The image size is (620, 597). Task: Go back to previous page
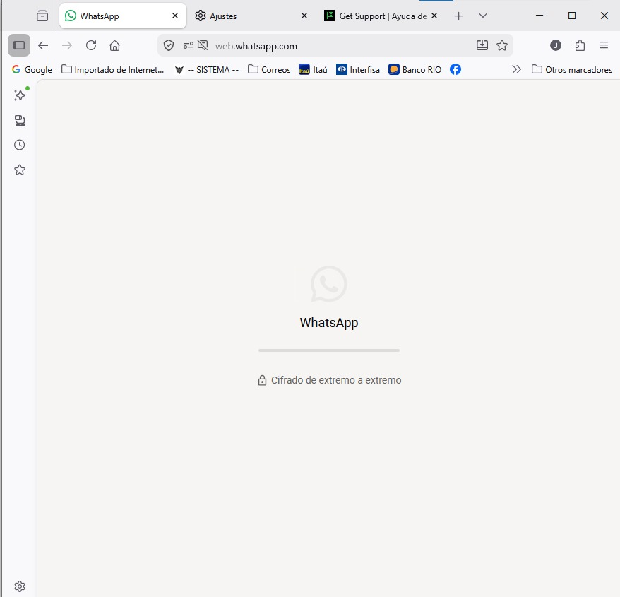pyautogui.click(x=43, y=45)
